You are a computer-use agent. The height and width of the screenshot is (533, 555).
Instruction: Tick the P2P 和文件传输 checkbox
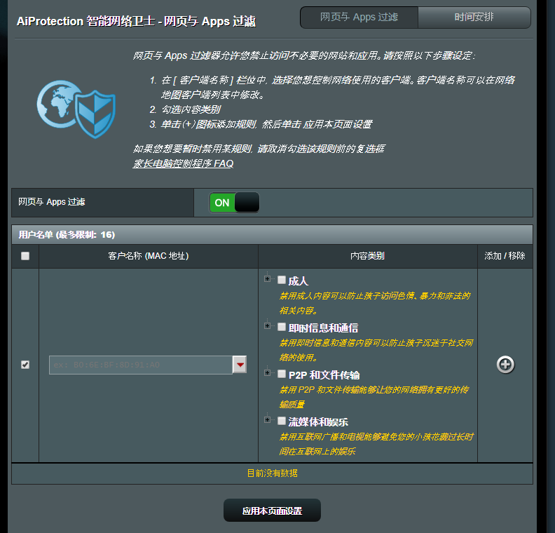tap(282, 374)
